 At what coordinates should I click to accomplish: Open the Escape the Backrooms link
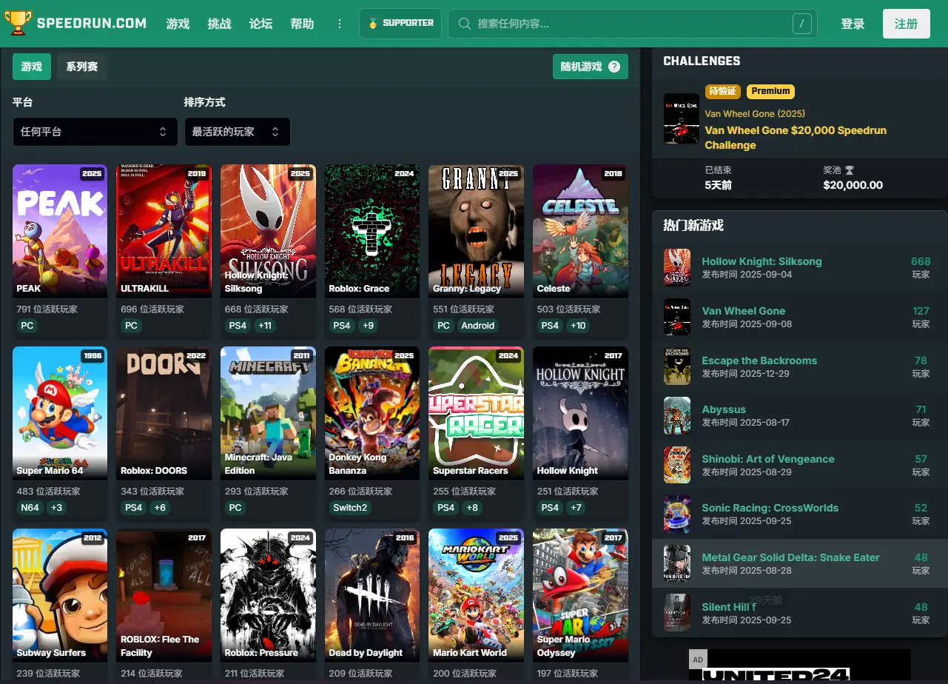tap(759, 361)
